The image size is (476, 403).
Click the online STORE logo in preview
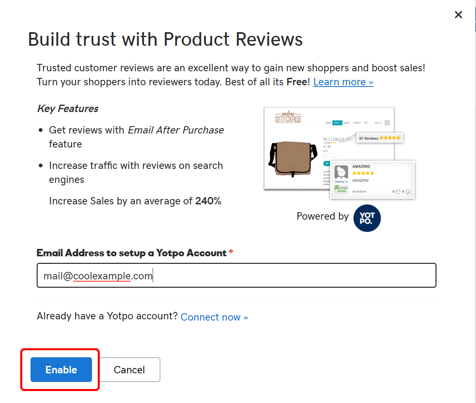[x=288, y=117]
